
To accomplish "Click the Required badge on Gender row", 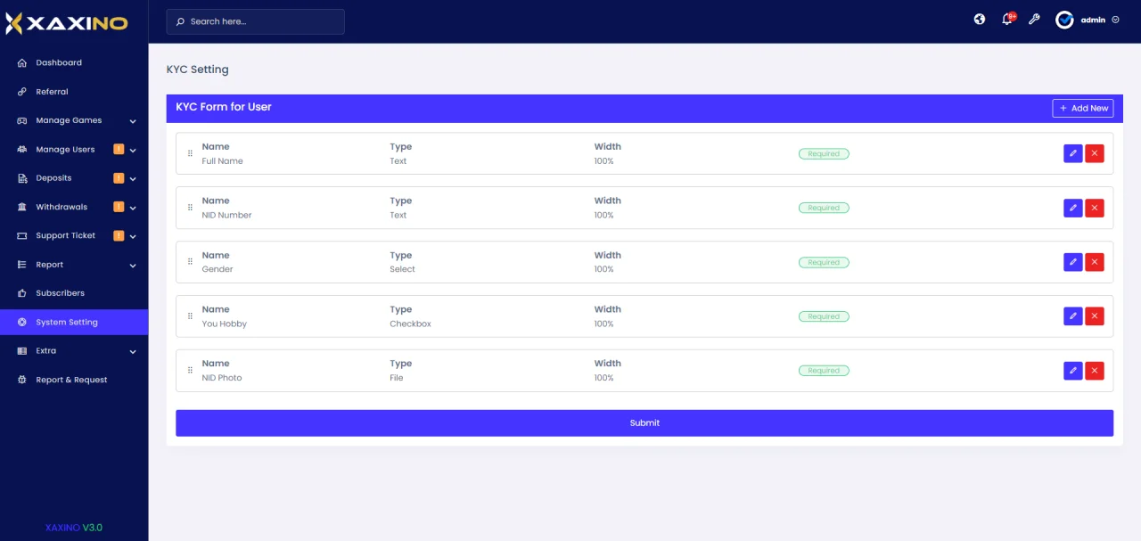I will [x=824, y=262].
